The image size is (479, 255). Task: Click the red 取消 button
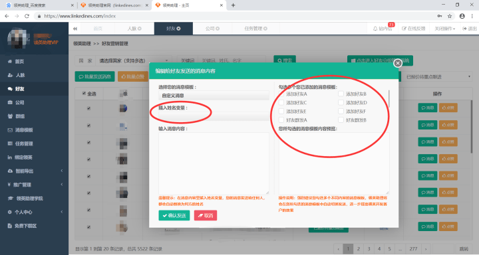206,215
